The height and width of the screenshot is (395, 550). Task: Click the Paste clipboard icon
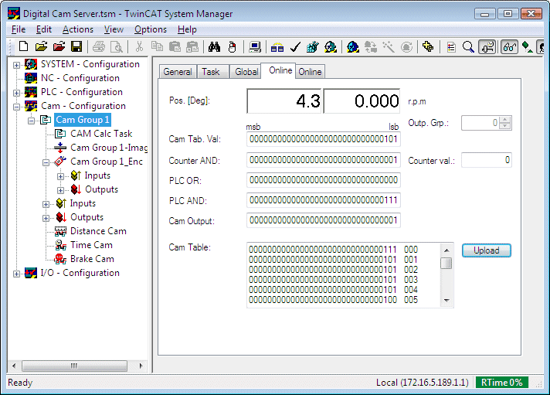[175, 46]
